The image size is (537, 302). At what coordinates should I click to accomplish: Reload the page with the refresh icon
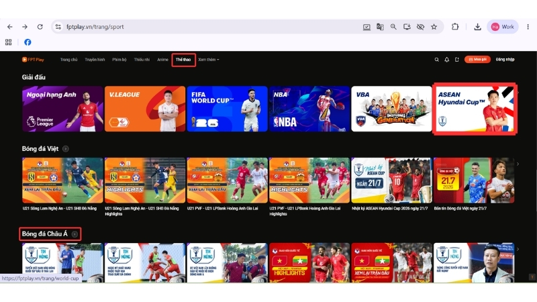(40, 27)
